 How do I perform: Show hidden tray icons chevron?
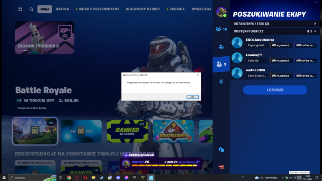pos(282,178)
